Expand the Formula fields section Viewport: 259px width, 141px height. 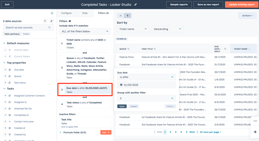point(60,133)
